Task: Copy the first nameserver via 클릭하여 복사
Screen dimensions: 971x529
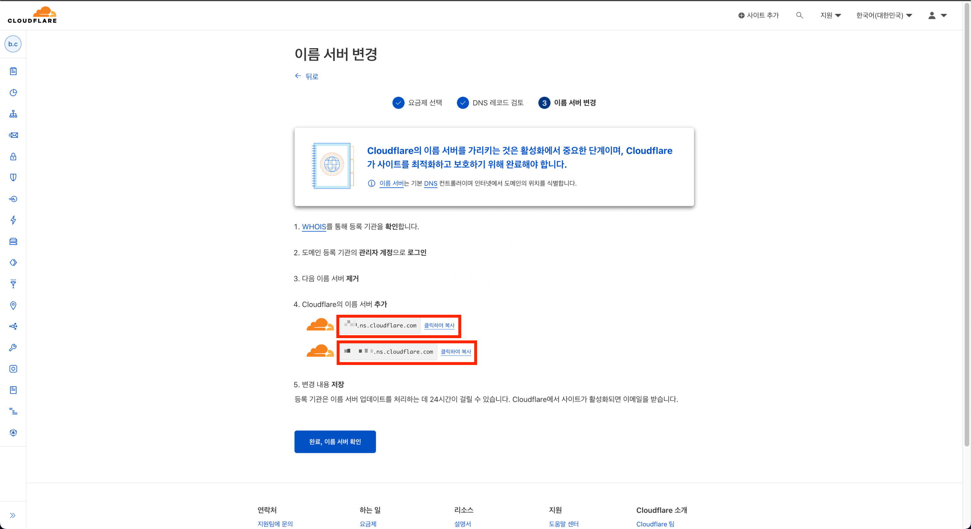Action: [x=439, y=325]
